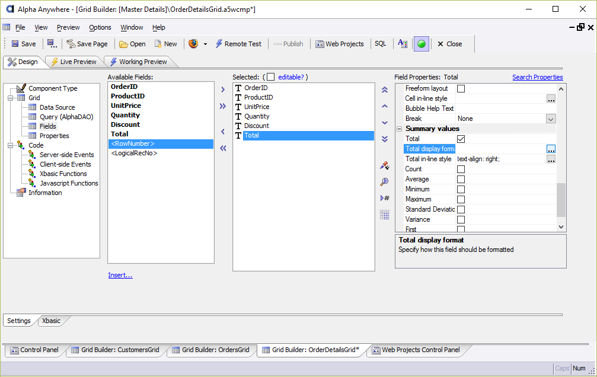Screen dimensions: 597x377
Task: Click the Save toolbar button
Action: click(24, 44)
